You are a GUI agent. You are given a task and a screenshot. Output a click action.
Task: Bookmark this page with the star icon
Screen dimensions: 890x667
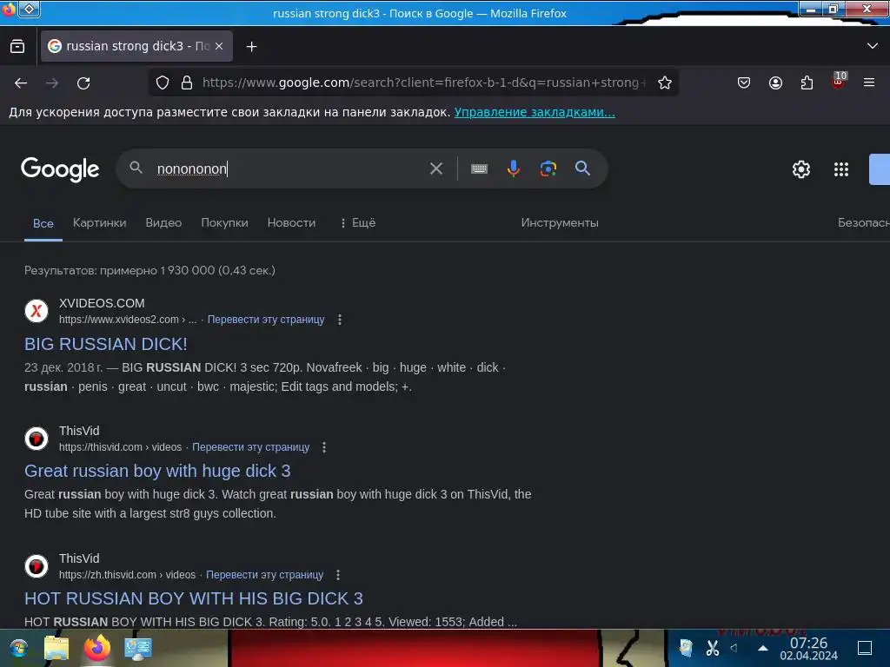(665, 83)
